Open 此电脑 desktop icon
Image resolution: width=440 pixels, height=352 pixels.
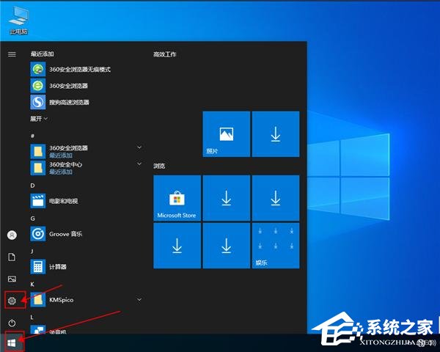(20, 19)
